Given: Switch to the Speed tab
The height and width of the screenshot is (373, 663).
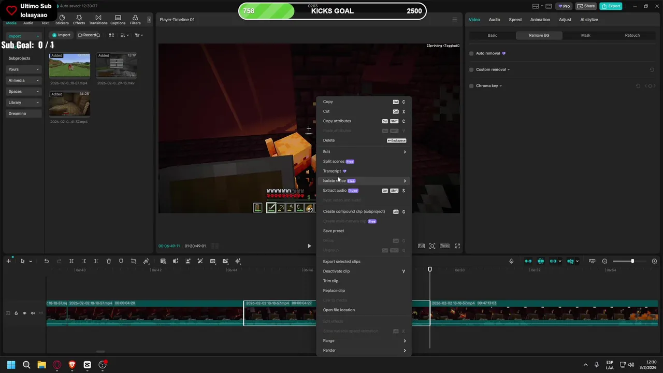Looking at the screenshot, I should point(515,20).
